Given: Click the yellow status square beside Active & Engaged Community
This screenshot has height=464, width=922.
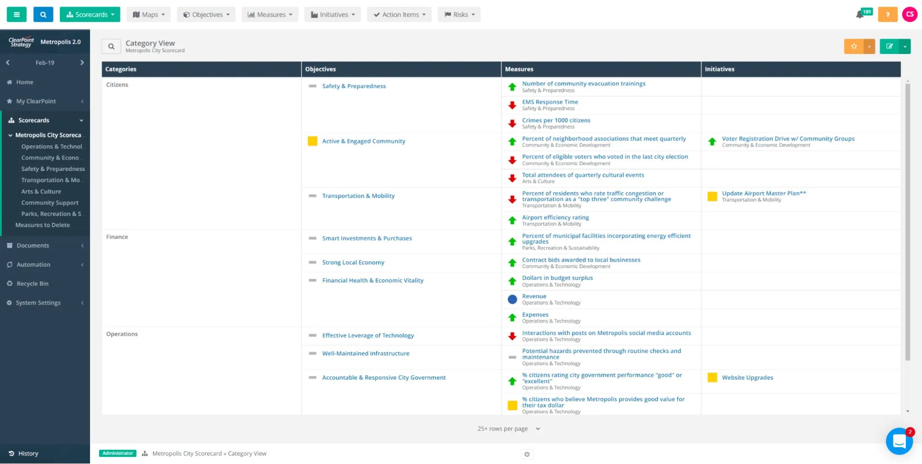Looking at the screenshot, I should click(x=311, y=141).
